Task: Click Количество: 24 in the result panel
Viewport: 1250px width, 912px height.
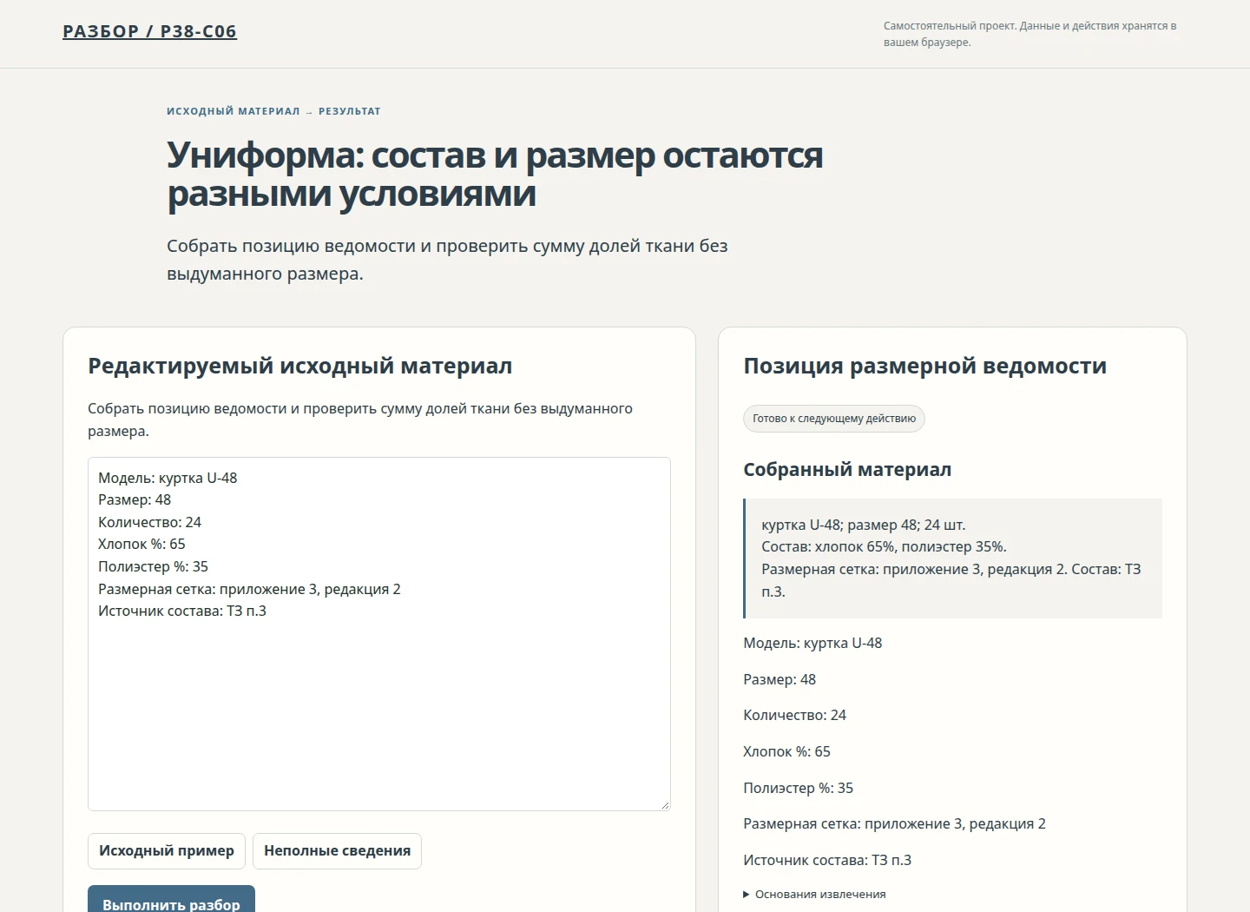Action: point(794,716)
